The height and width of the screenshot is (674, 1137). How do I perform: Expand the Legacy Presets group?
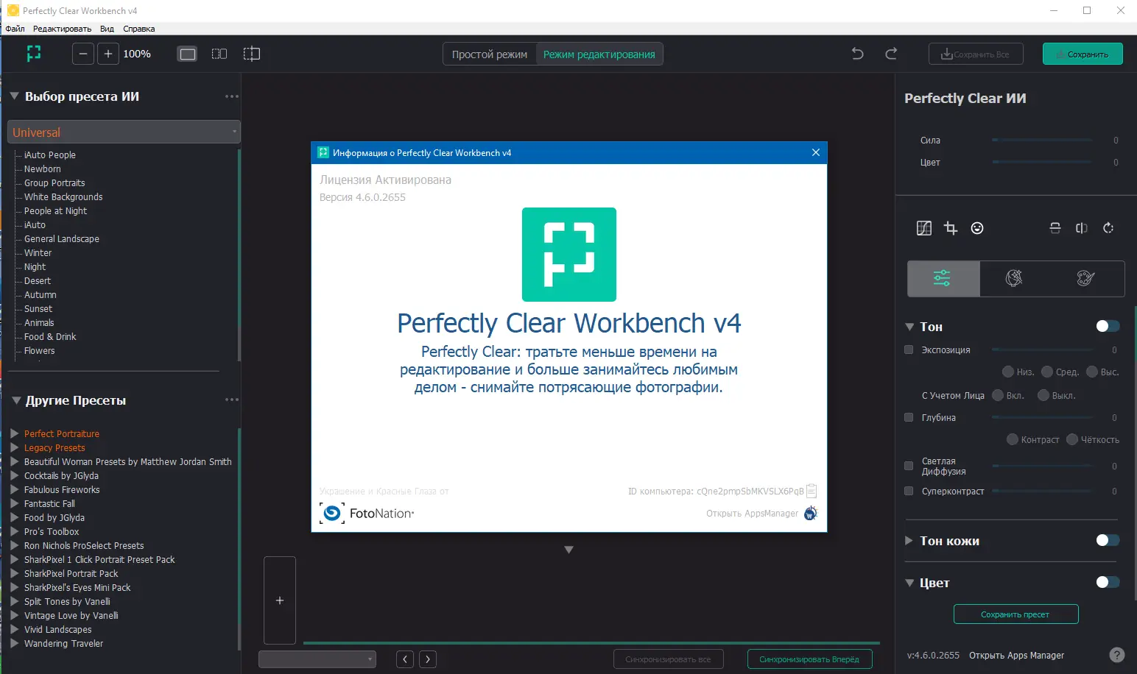pyautogui.click(x=15, y=447)
